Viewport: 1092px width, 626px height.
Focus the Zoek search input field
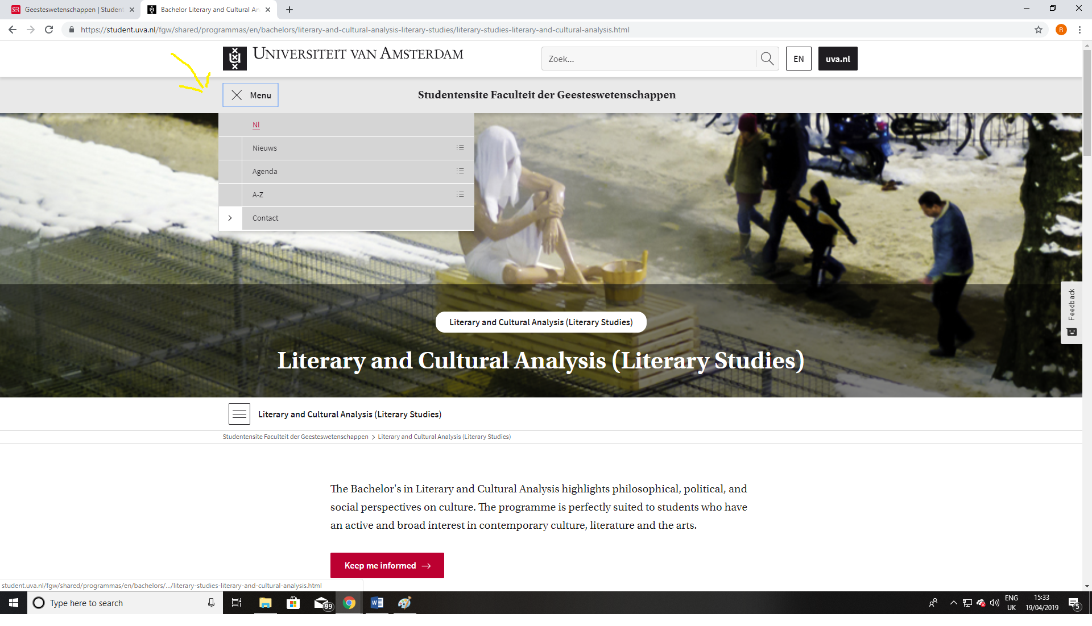point(649,59)
